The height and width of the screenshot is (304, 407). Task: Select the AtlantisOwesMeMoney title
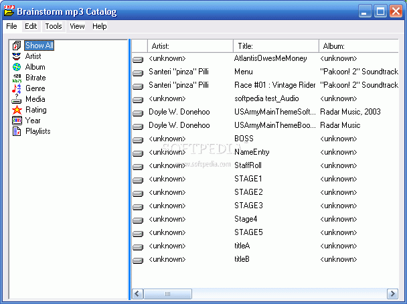coord(270,58)
